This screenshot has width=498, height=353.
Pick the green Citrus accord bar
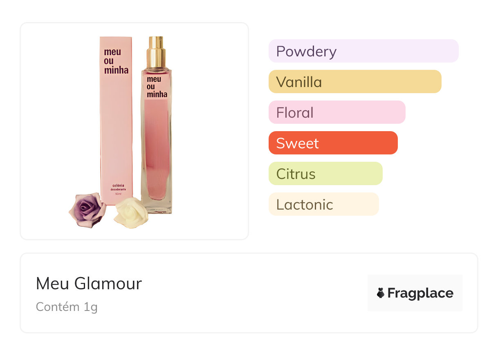tap(325, 174)
